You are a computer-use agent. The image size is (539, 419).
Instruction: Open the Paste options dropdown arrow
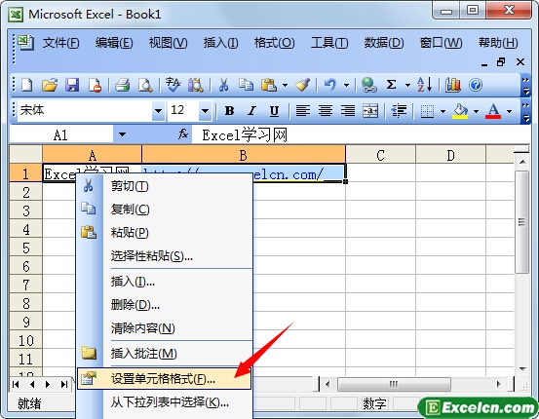[x=285, y=85]
